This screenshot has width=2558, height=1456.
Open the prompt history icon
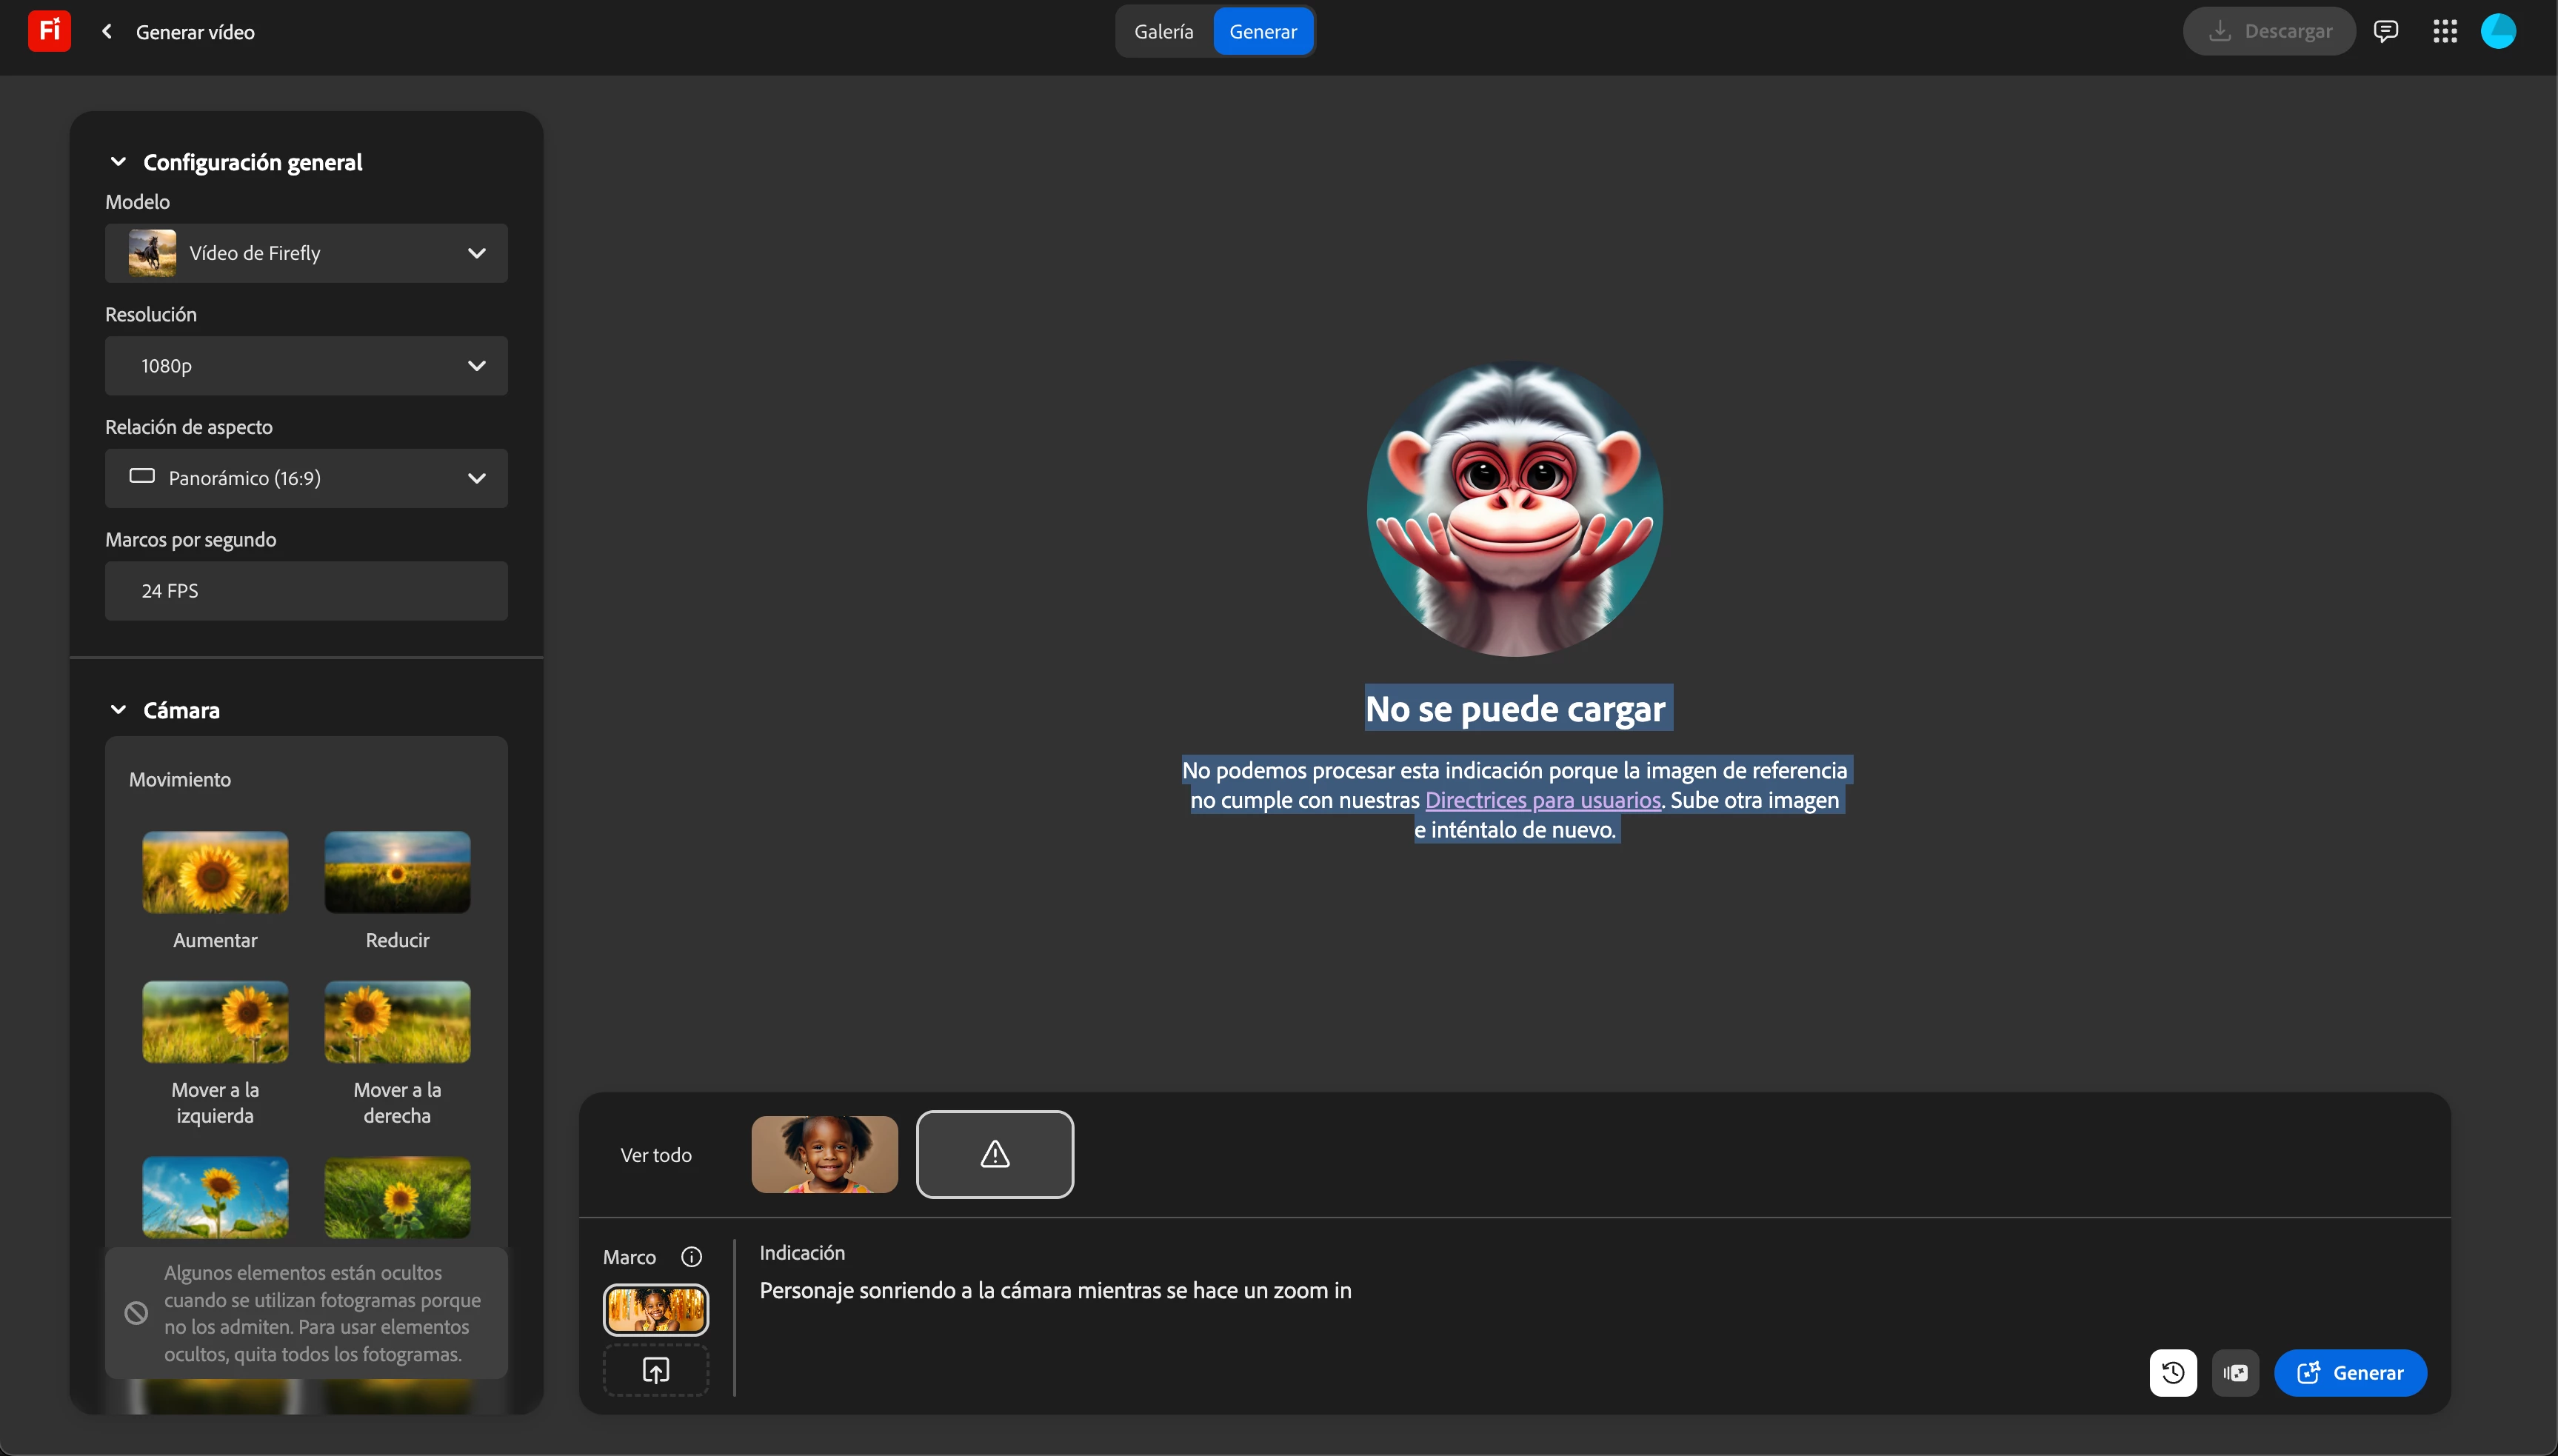point(2172,1373)
